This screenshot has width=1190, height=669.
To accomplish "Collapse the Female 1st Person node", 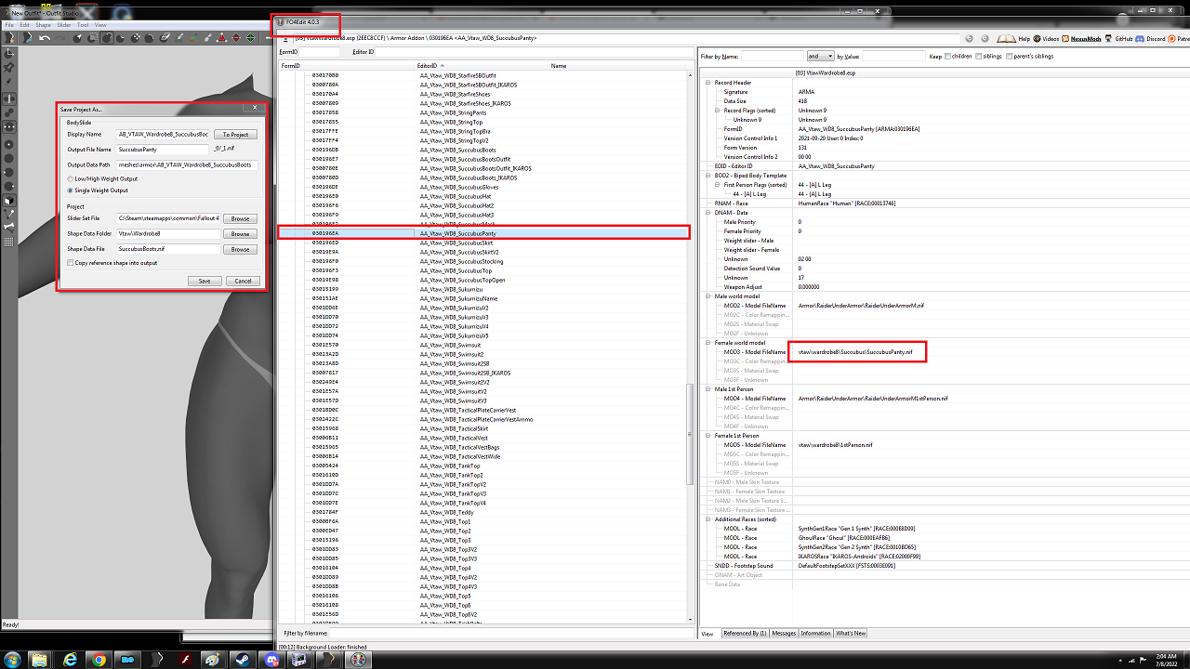I will (x=707, y=436).
